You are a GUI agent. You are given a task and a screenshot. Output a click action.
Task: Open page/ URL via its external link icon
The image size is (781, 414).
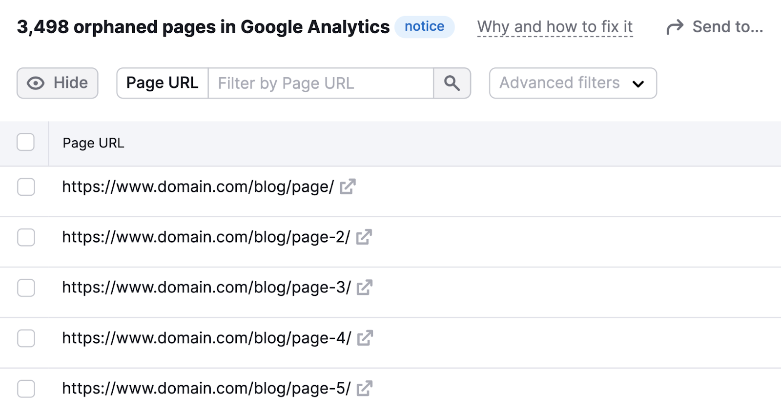point(347,186)
